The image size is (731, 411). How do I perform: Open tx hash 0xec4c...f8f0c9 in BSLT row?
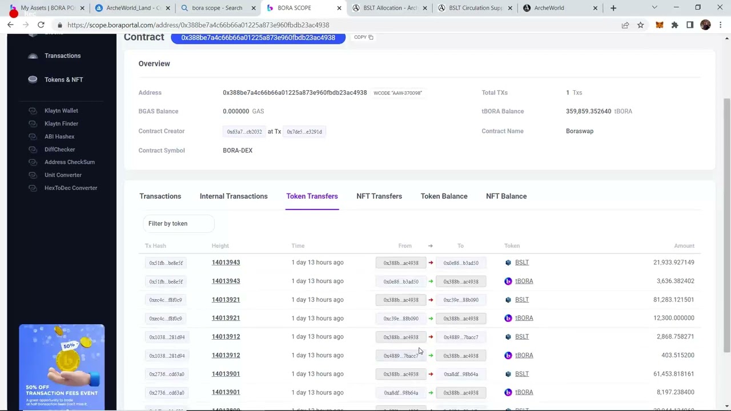tap(166, 300)
